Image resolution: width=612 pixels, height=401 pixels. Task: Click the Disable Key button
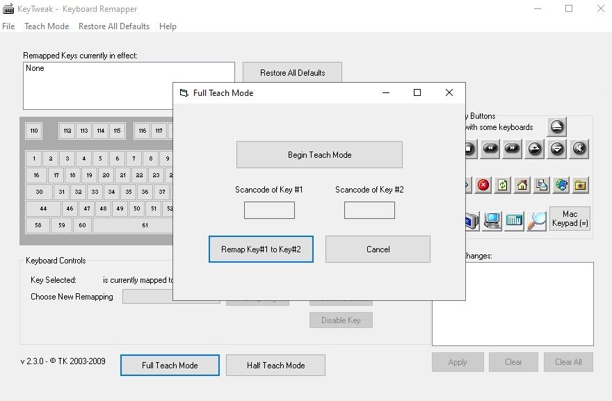point(341,320)
